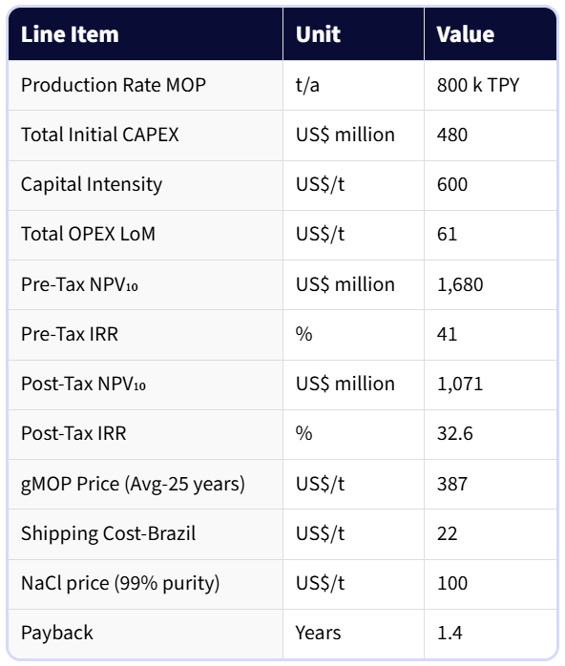Click the Total Initial CAPEX row label

[100, 135]
